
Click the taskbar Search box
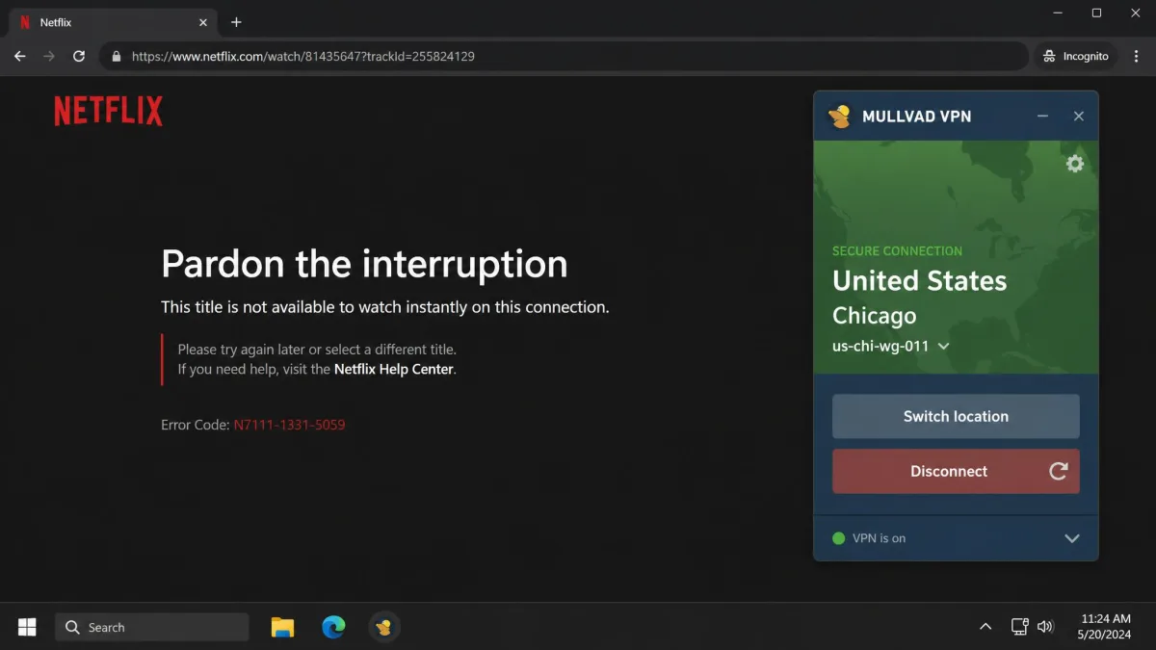tap(152, 627)
